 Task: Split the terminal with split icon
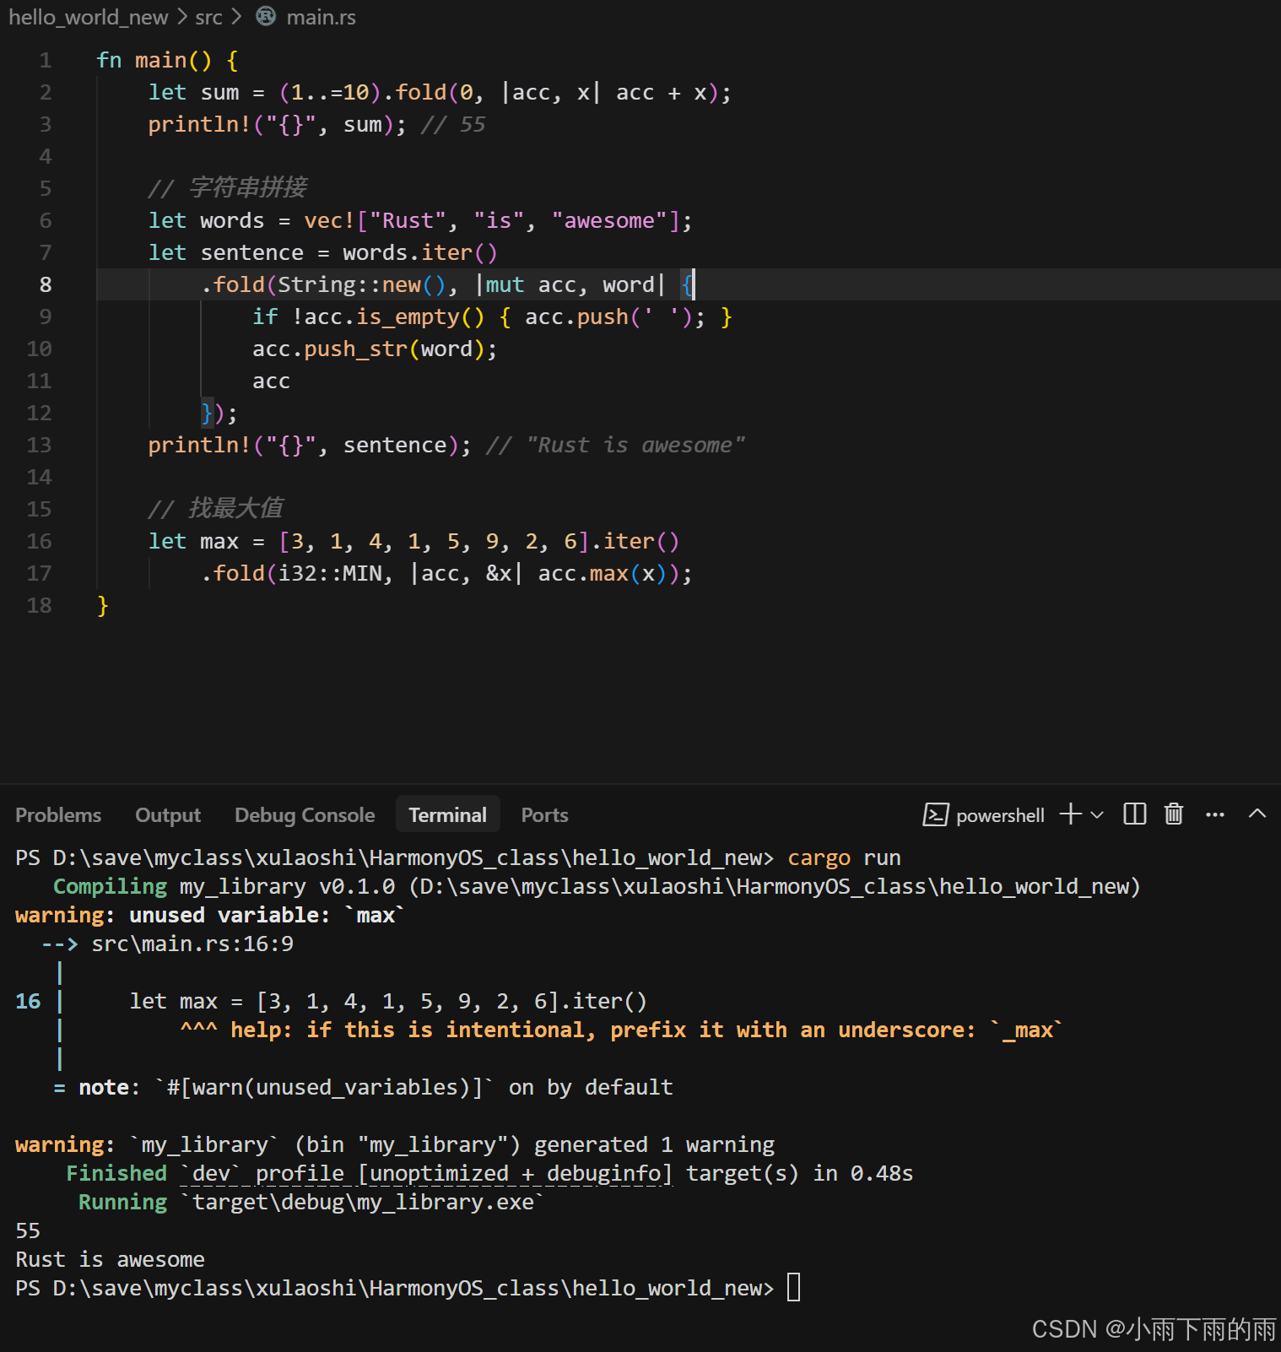tap(1135, 814)
